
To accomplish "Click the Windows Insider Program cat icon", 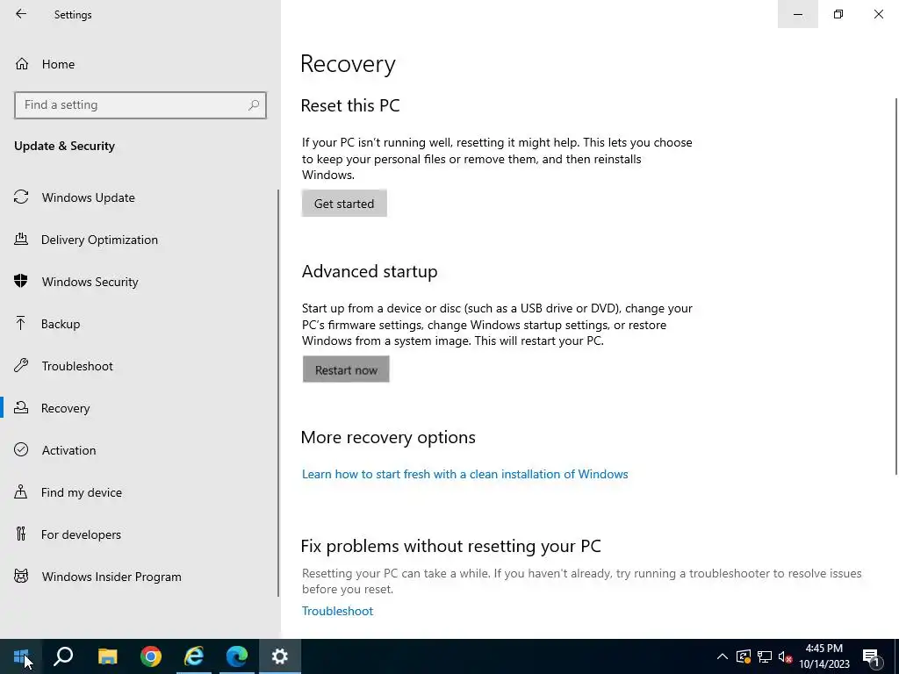I will click(x=21, y=576).
